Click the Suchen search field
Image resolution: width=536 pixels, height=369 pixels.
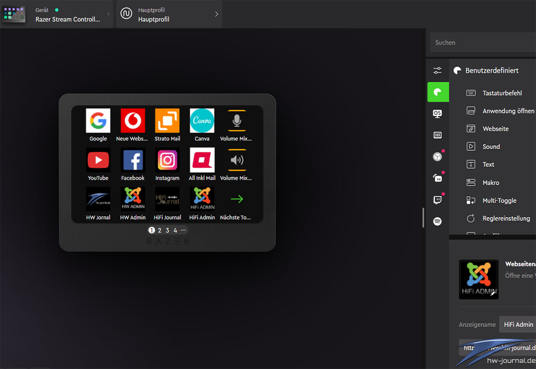(483, 42)
